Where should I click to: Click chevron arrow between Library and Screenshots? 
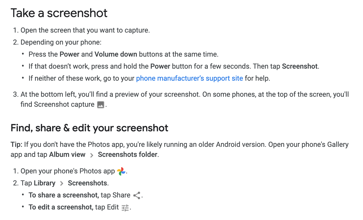pos(62,184)
